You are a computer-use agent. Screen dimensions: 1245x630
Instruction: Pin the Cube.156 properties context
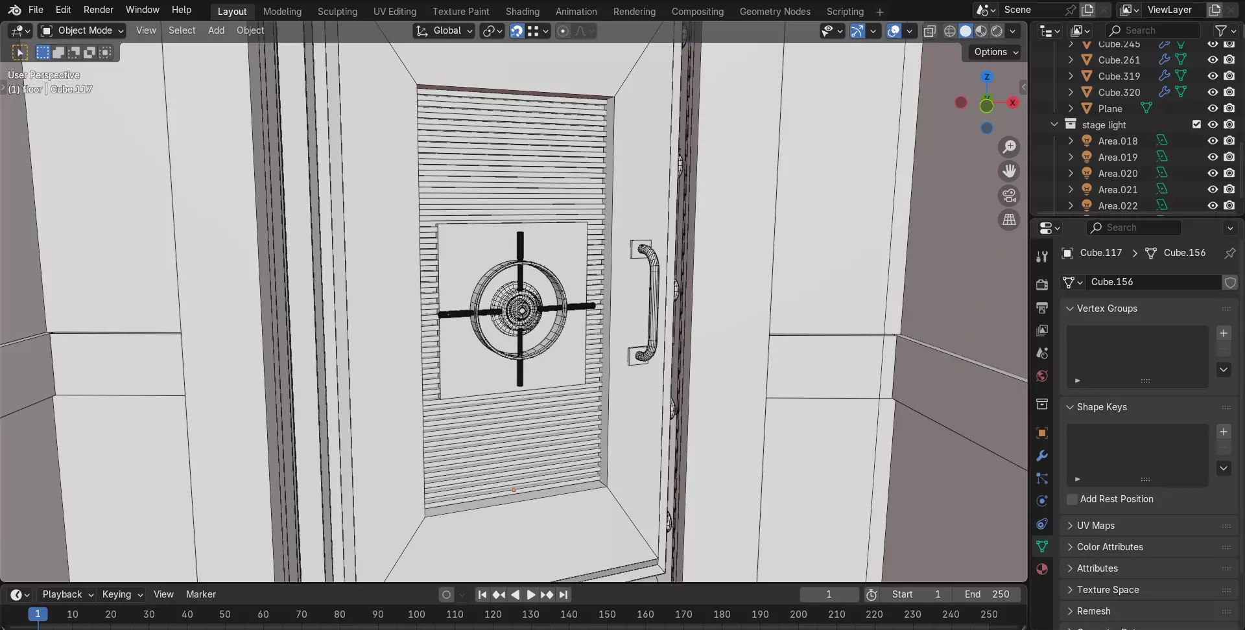click(1229, 253)
